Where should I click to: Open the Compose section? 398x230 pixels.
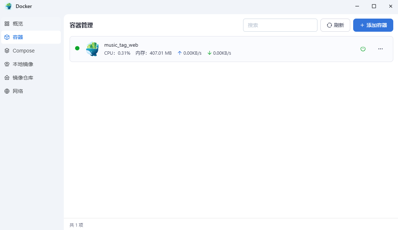tap(31, 51)
